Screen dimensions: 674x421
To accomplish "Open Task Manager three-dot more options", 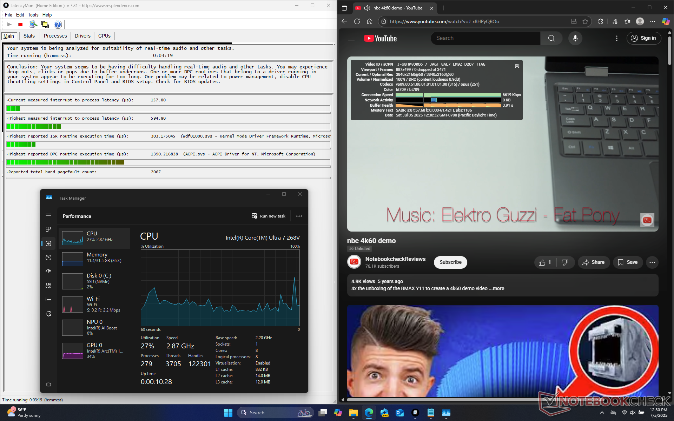I will click(299, 216).
